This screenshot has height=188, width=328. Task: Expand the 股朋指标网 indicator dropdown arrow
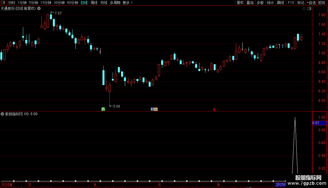[x=2, y=114]
